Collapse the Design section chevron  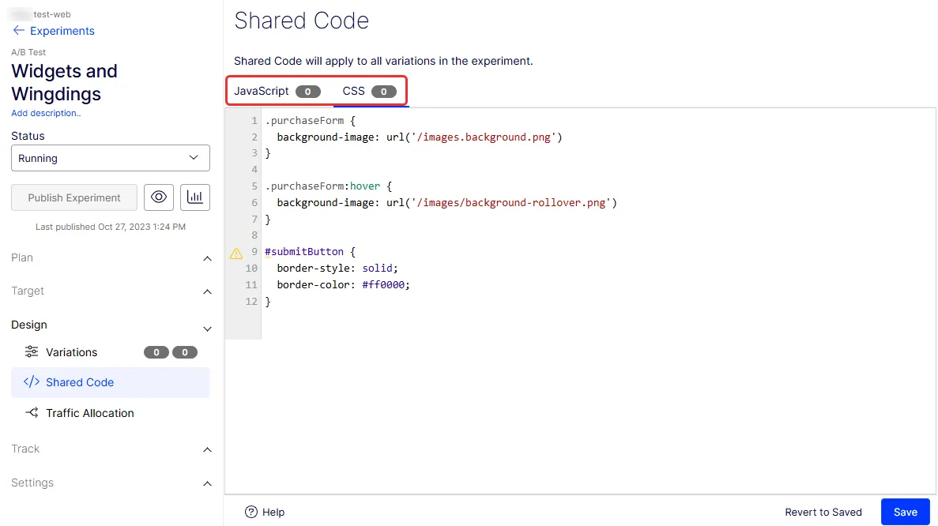207,329
